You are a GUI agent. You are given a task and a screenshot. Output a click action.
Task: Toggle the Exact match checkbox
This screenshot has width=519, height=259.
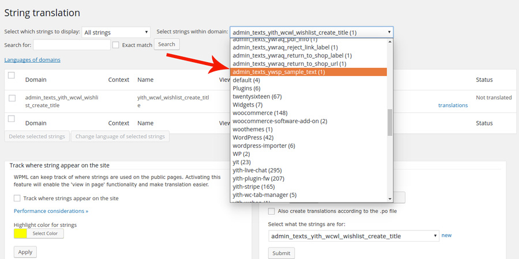115,45
